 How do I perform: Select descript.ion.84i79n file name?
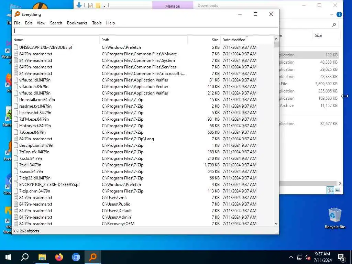point(36,145)
